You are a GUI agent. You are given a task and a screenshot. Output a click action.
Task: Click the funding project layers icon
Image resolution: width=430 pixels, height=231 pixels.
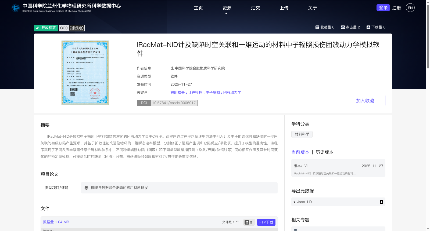pyautogui.click(x=86, y=188)
